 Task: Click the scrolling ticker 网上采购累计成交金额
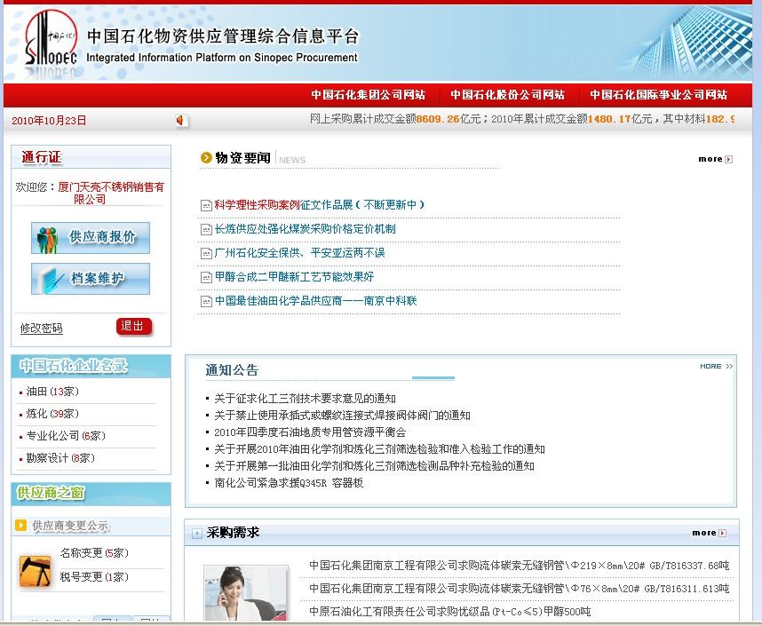pos(522,119)
